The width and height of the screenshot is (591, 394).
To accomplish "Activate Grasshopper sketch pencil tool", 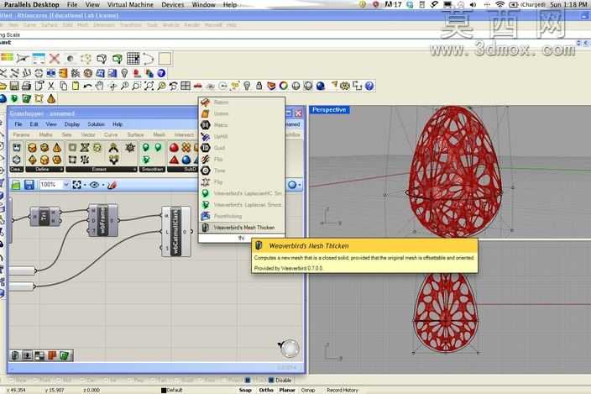I will (x=112, y=185).
